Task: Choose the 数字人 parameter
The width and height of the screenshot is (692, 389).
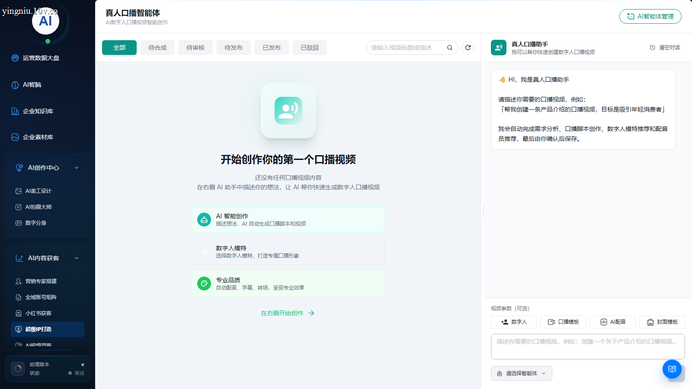Action: click(514, 322)
